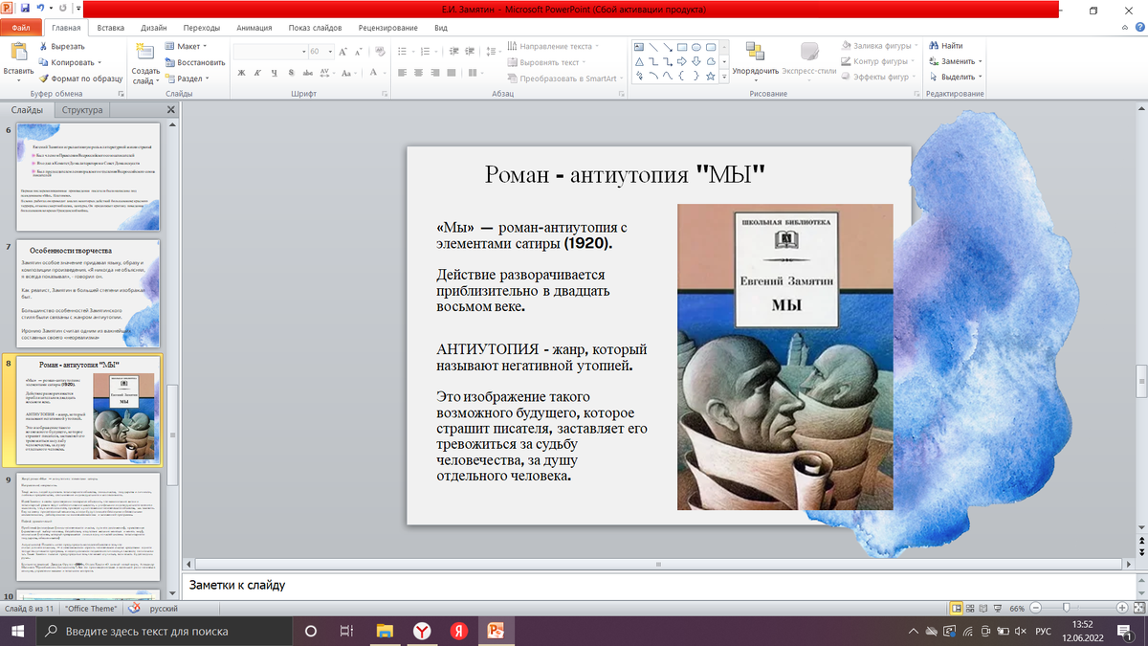Screen dimensions: 1148x646
Task: Zoom out with the minus button
Action: (1035, 608)
